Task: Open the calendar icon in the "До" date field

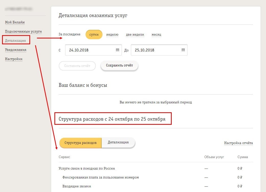Action: (x=183, y=50)
